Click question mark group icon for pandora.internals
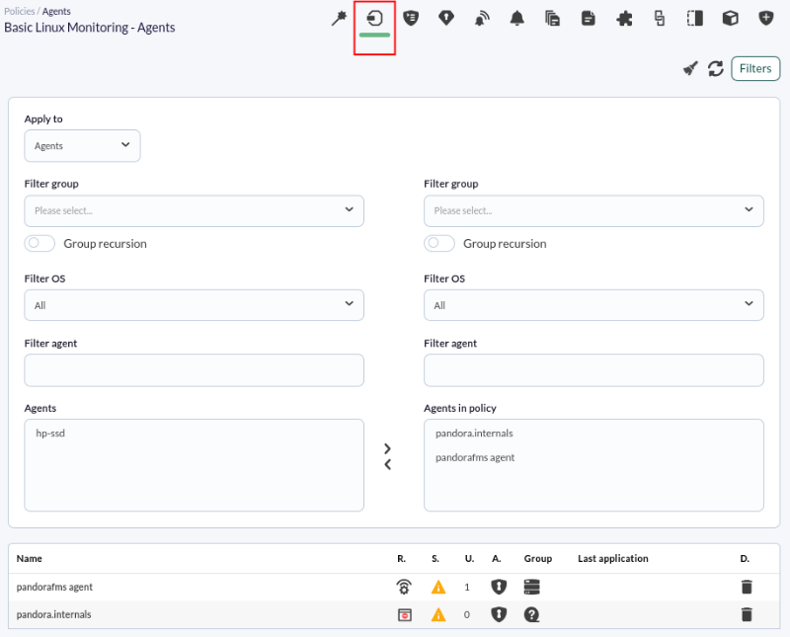 click(x=532, y=614)
